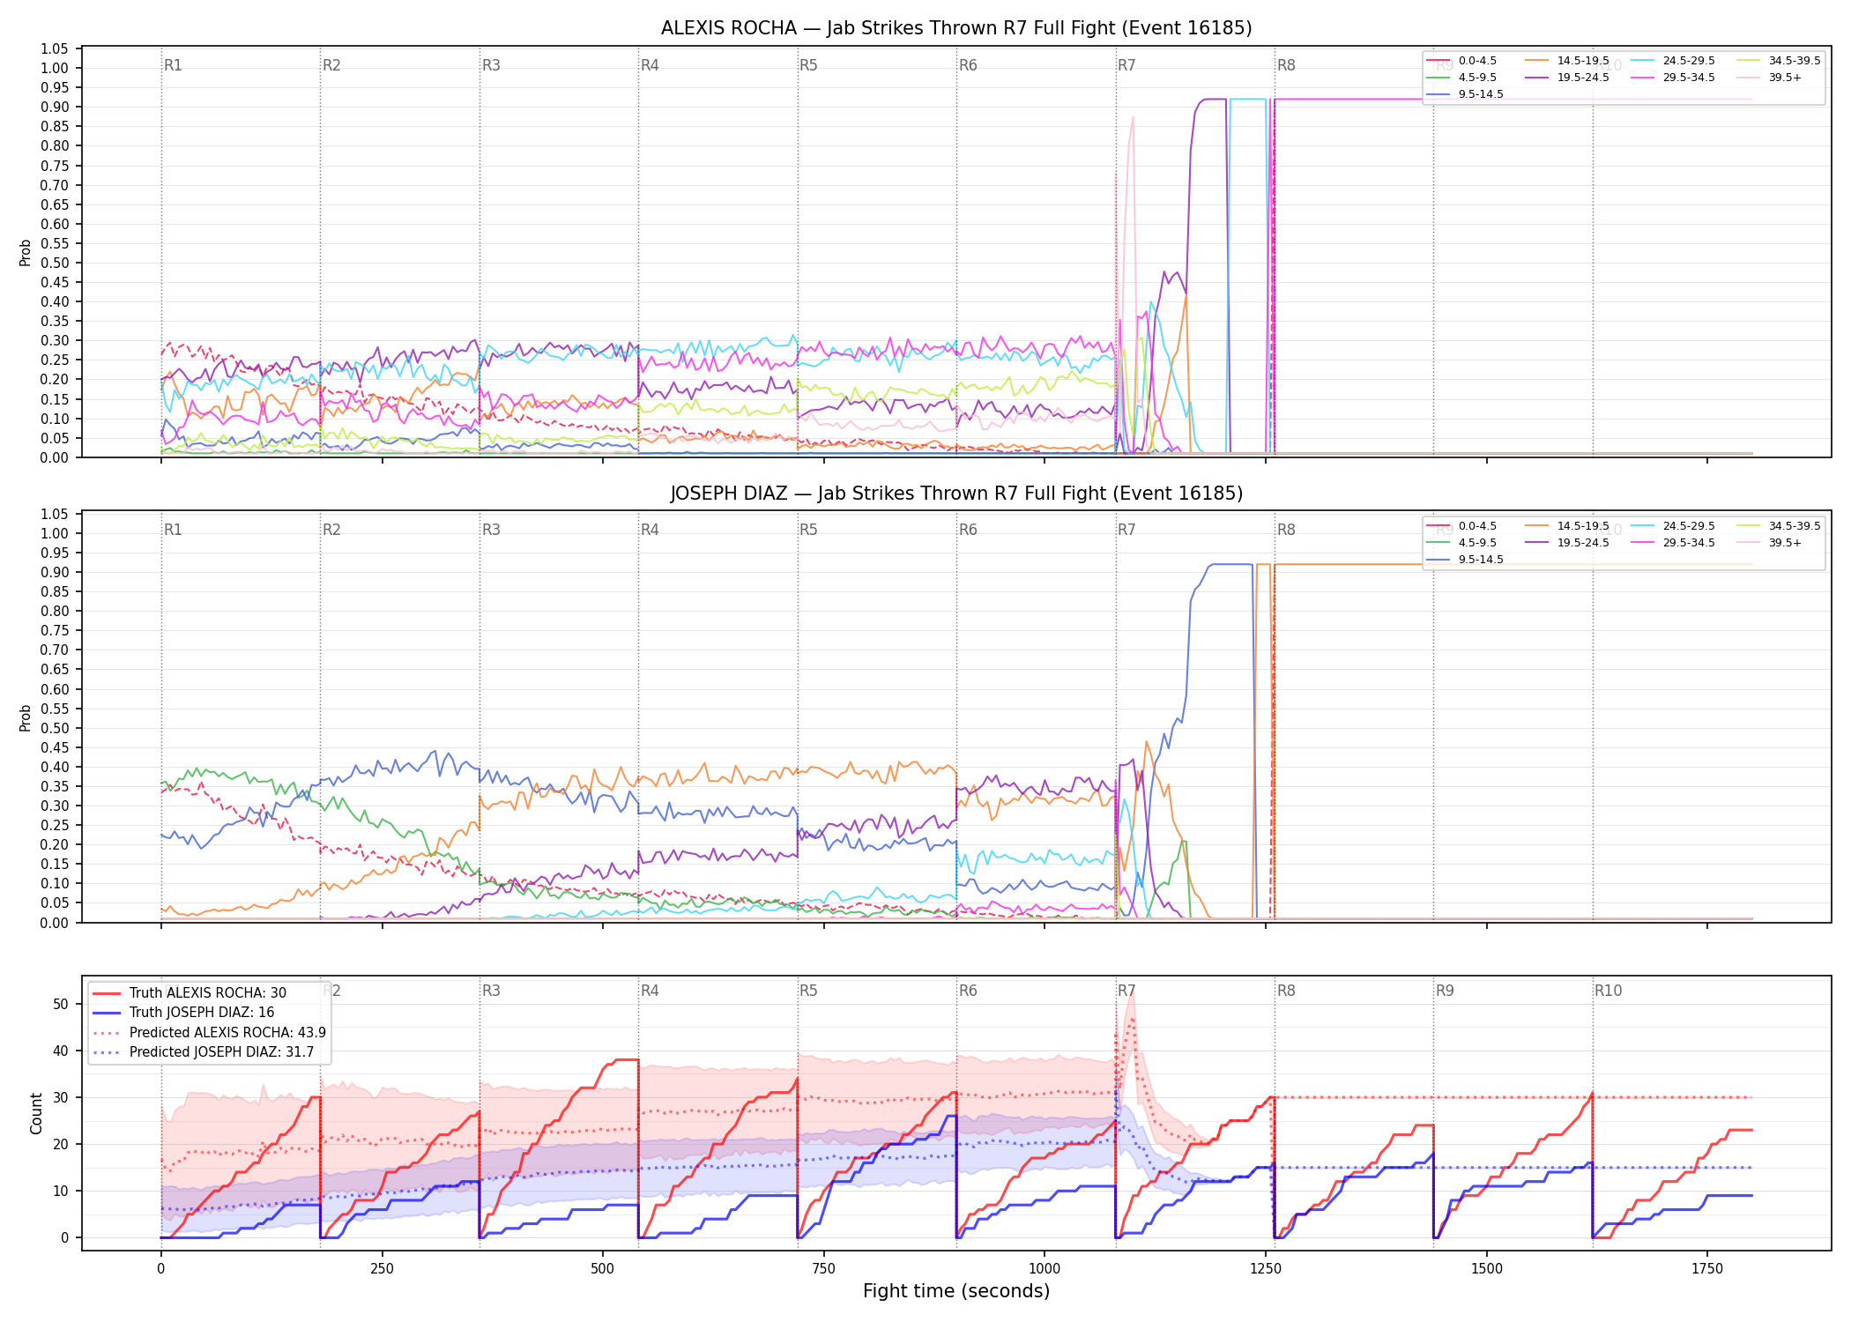Select 24.5-29.5 legend entry in JOSEPH DIAZ chart
The image size is (1851, 1322).
[x=1673, y=526]
